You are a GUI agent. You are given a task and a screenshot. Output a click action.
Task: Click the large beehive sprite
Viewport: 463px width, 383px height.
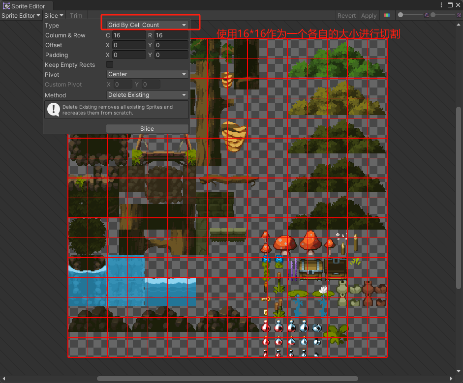click(234, 136)
